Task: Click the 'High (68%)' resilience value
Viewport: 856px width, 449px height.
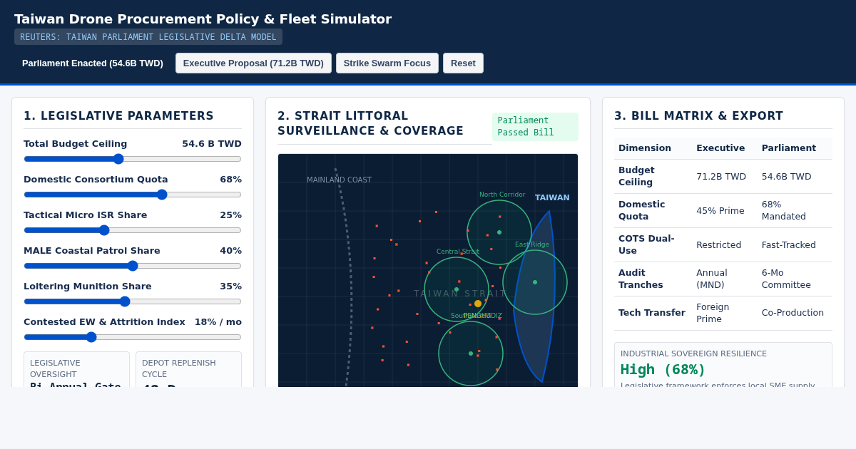Action: [663, 369]
